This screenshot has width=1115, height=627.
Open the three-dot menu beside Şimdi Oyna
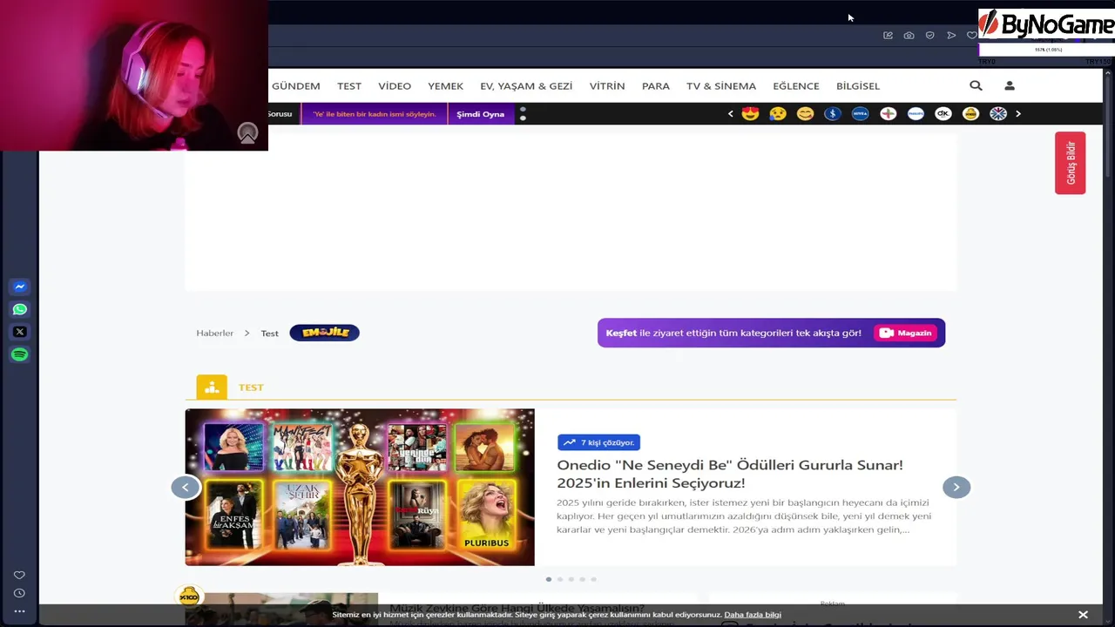(x=523, y=114)
